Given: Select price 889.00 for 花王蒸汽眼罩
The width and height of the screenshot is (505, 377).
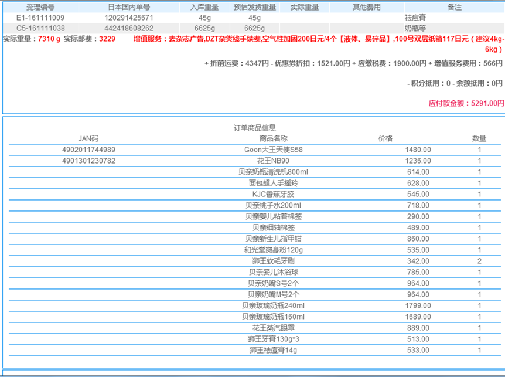Looking at the screenshot, I should pyautogui.click(x=418, y=328).
